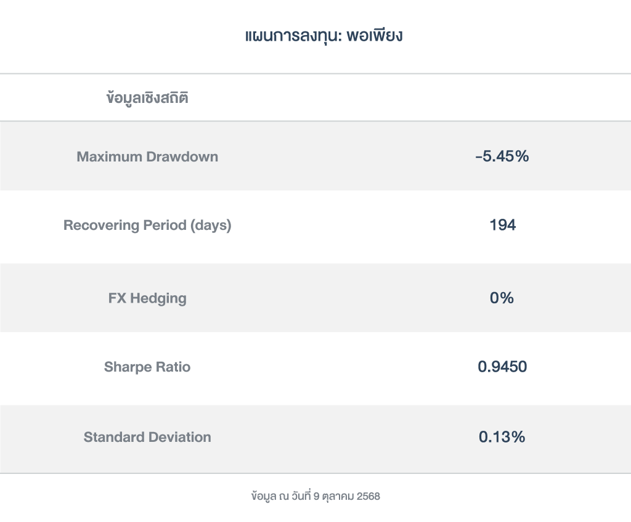Select the -5.45% drawdown value
Image resolution: width=631 pixels, height=522 pixels.
pyautogui.click(x=502, y=157)
